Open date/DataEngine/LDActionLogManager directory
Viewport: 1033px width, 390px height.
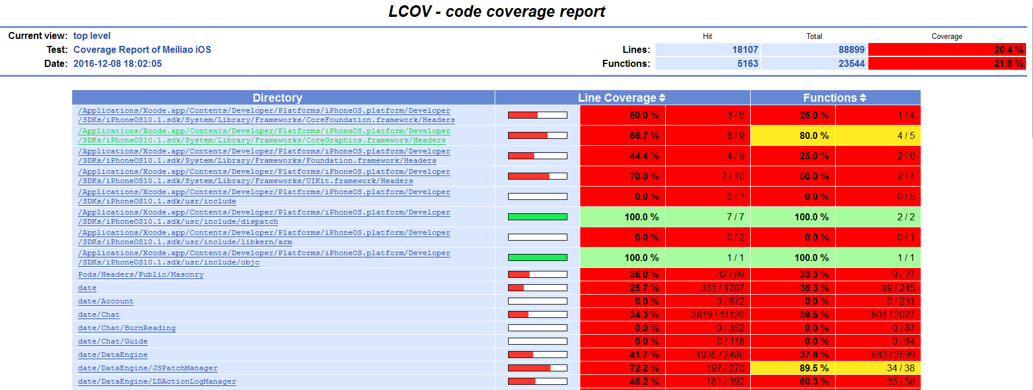(157, 382)
